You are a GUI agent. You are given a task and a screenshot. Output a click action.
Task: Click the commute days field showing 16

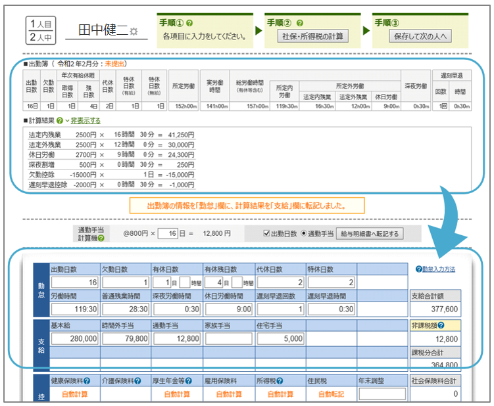pos(169,233)
